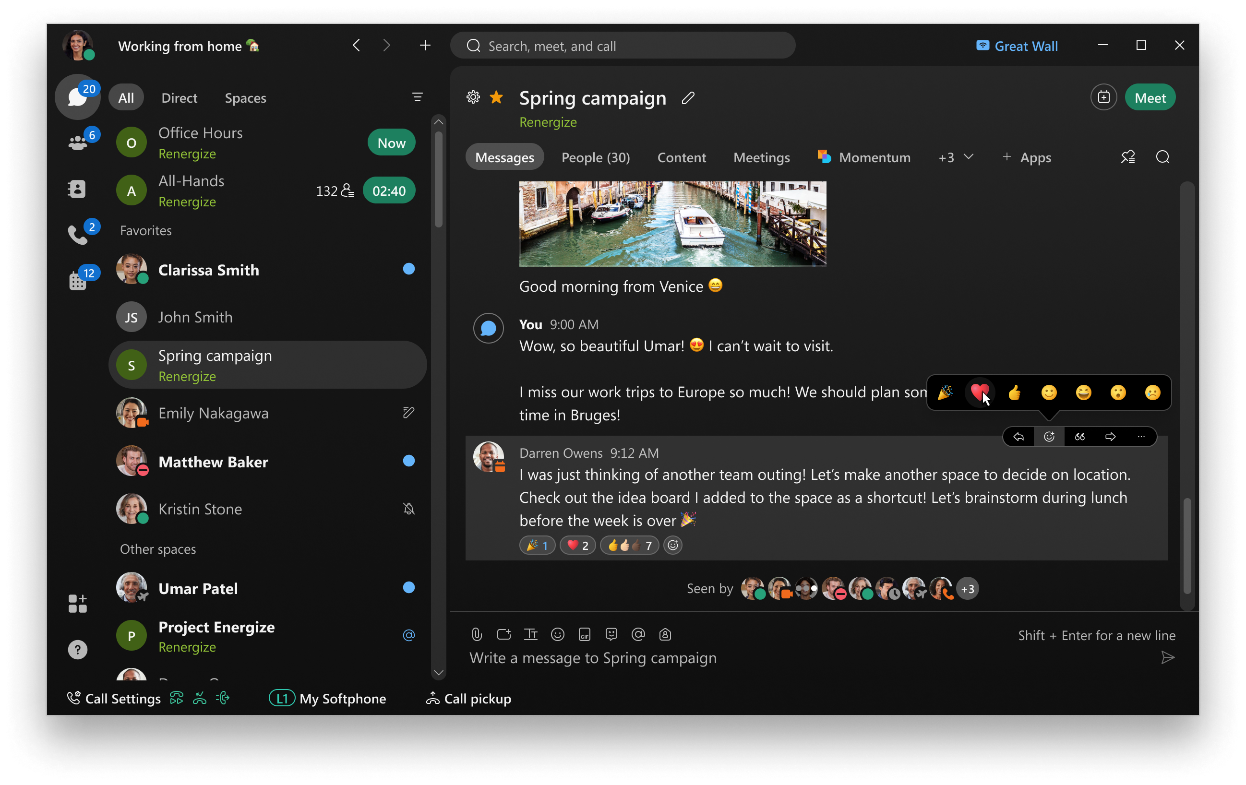This screenshot has height=785, width=1246.
Task: Click the attachment paperclip icon
Action: (x=476, y=634)
